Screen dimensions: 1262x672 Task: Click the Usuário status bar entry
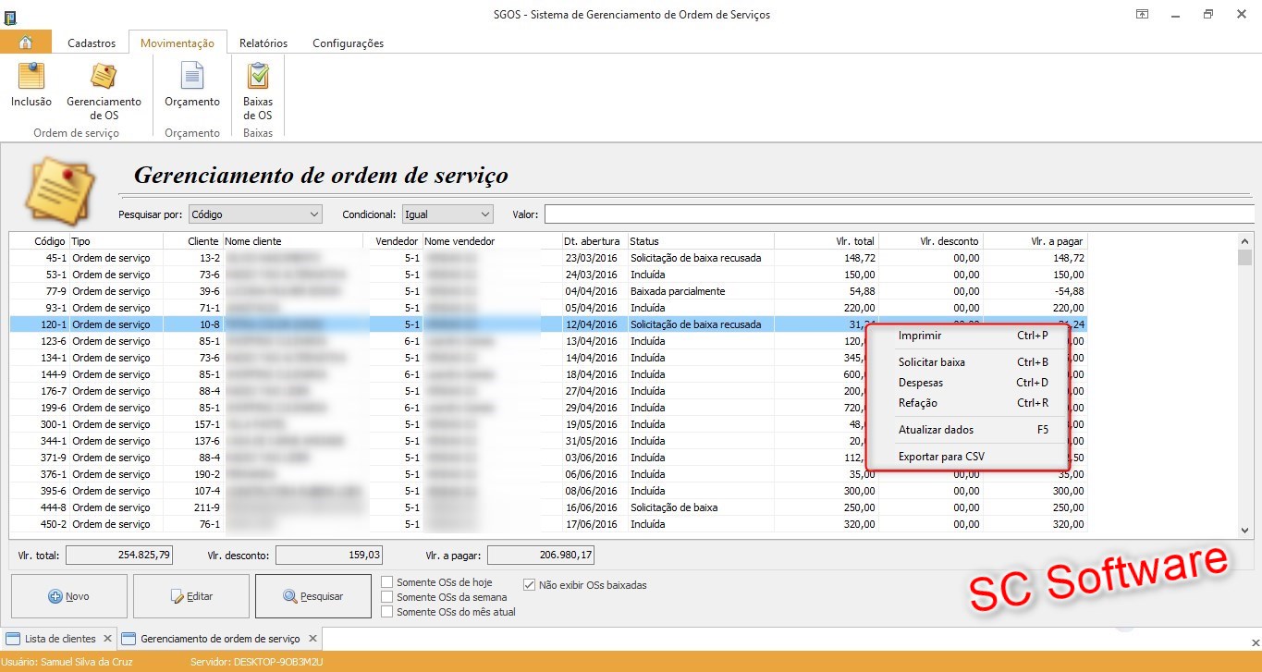pos(65,662)
